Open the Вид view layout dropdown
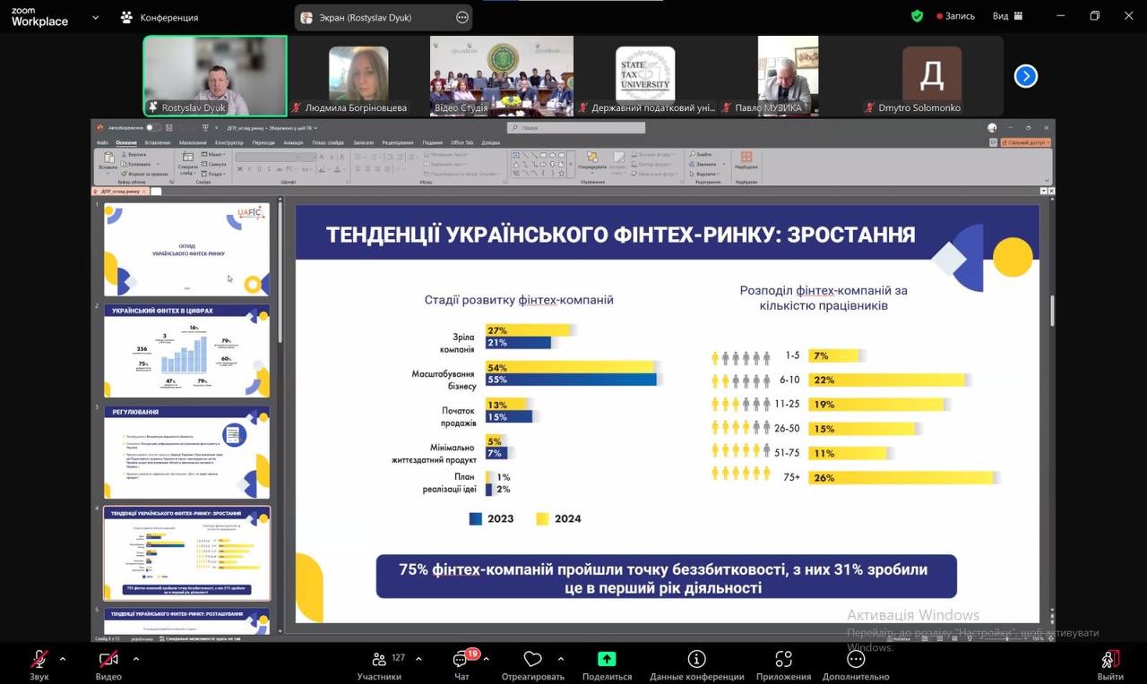This screenshot has width=1147, height=684. [1007, 16]
